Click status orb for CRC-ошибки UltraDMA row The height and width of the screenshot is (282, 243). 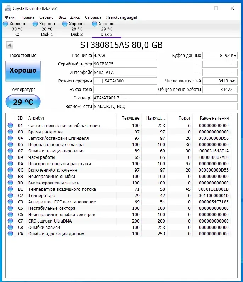point(10,221)
